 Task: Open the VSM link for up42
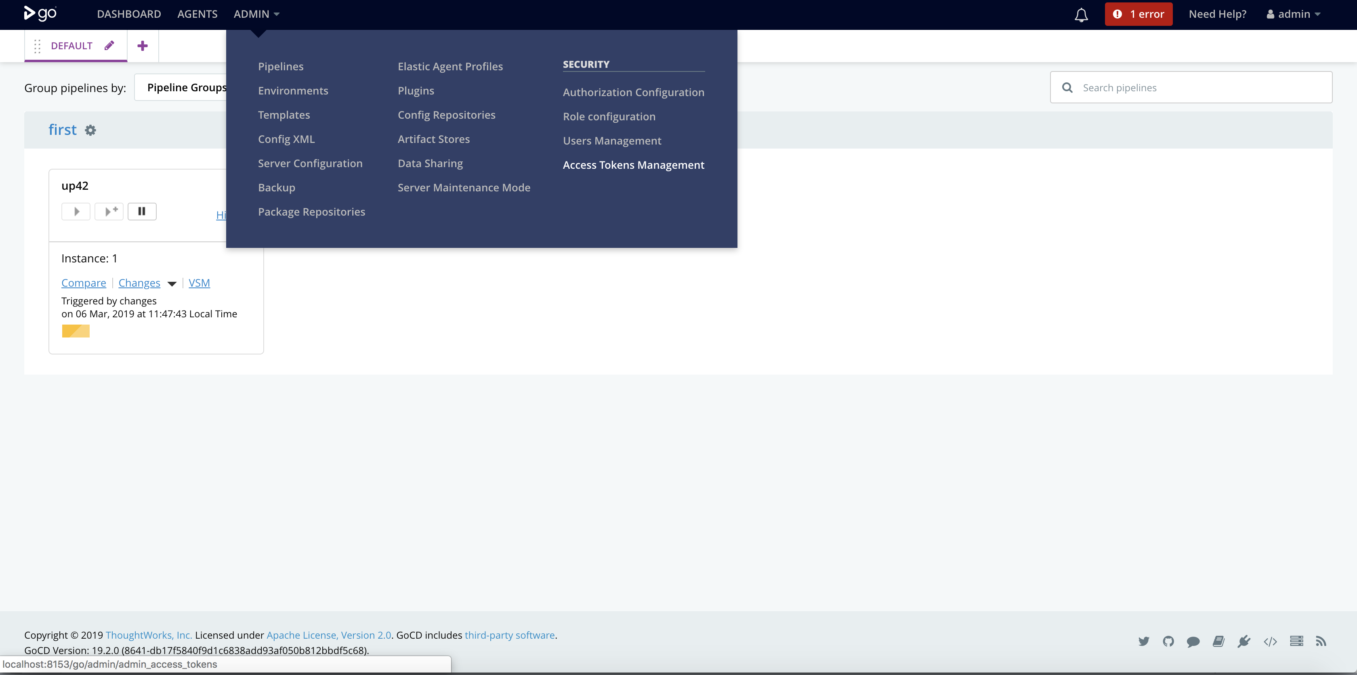click(x=199, y=283)
